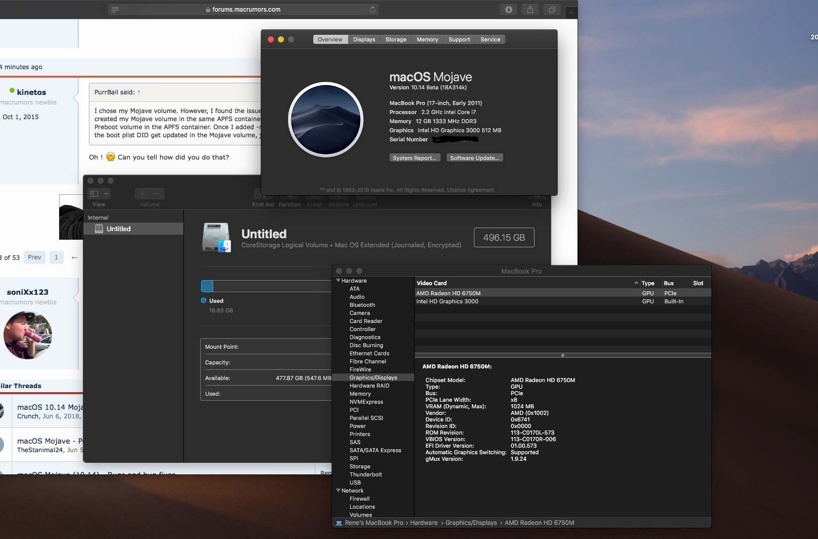This screenshot has height=539, width=818.
Task: Click Disk Utility remove volume minus icon
Action: pyautogui.click(x=157, y=194)
